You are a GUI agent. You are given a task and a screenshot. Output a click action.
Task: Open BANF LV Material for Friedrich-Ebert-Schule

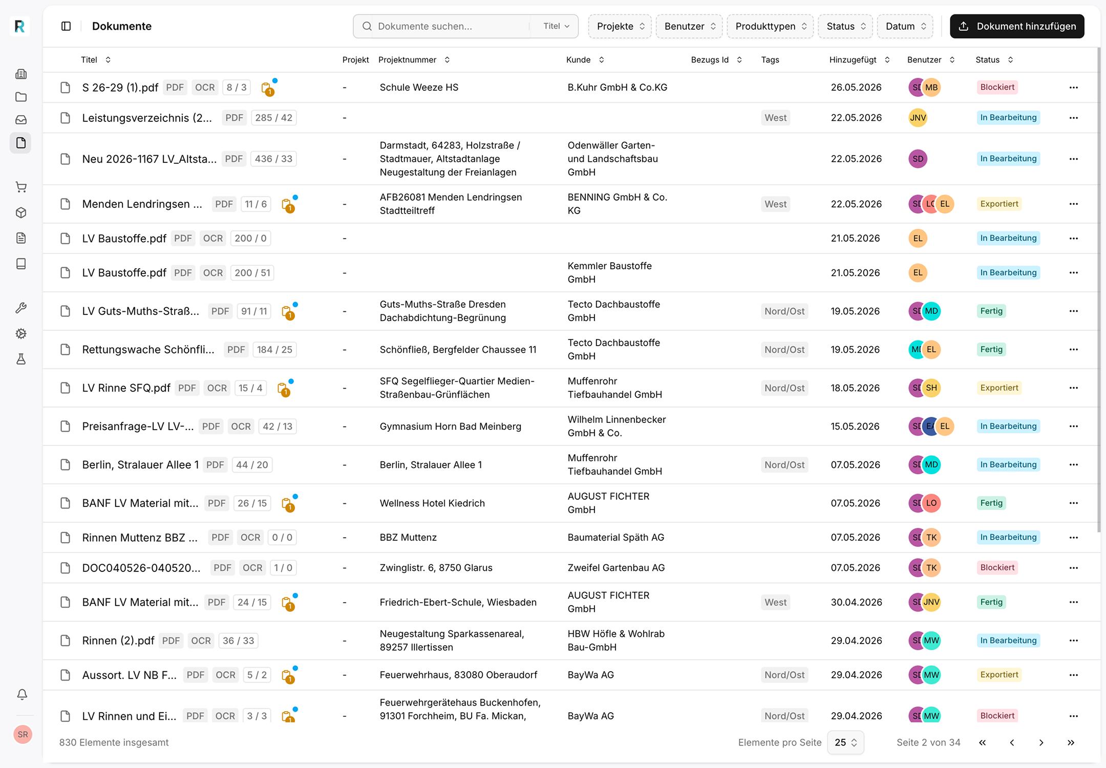pyautogui.click(x=140, y=602)
